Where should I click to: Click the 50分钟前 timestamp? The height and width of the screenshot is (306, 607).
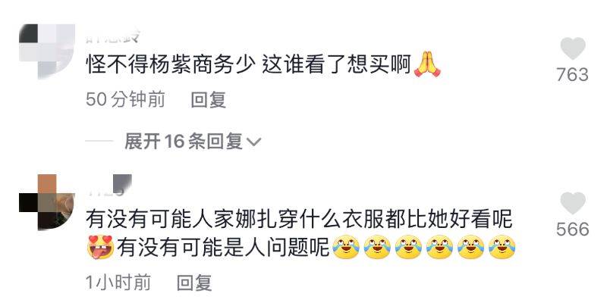[125, 100]
